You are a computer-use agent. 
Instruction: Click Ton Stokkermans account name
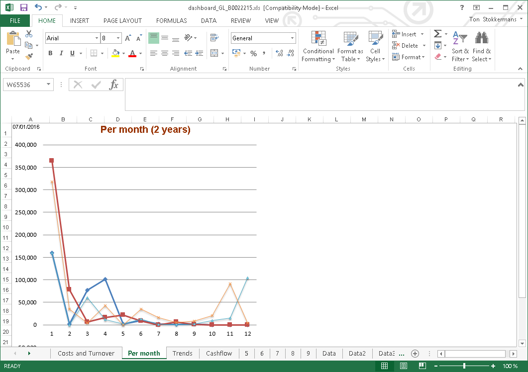[493, 19]
